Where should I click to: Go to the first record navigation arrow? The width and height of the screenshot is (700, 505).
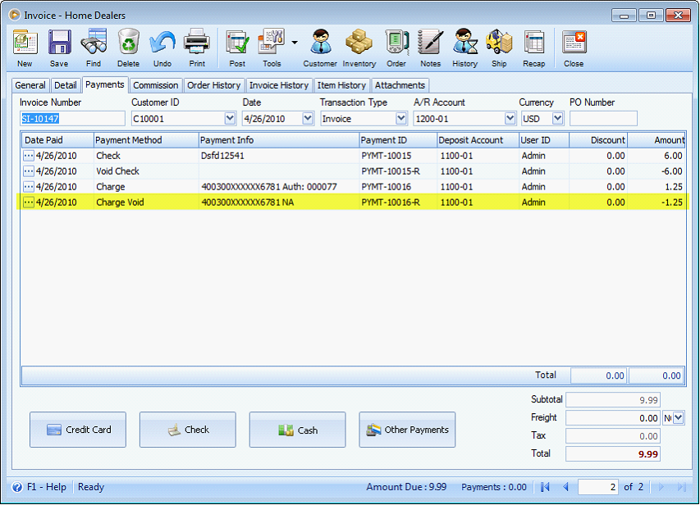544,487
